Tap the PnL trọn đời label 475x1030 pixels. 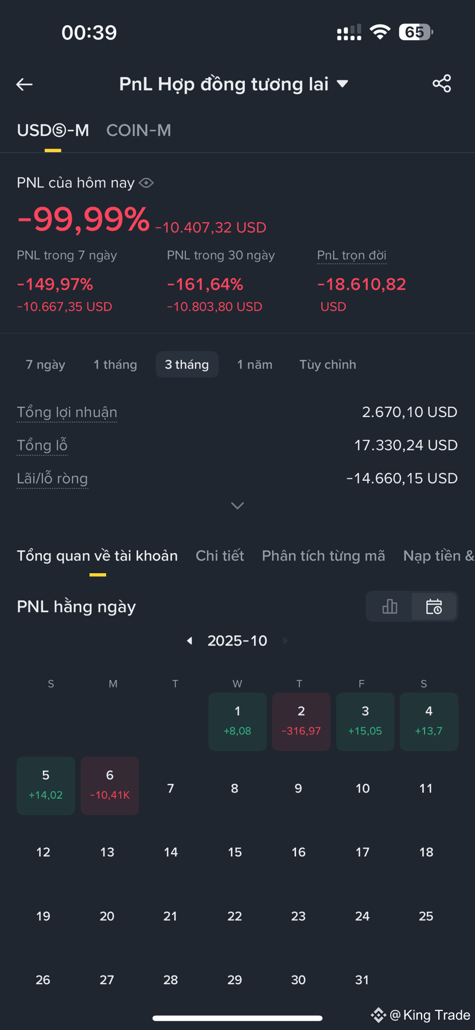click(352, 255)
